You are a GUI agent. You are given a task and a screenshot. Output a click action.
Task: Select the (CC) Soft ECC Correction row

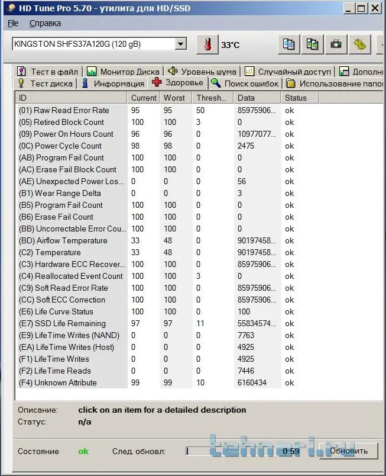(199, 300)
